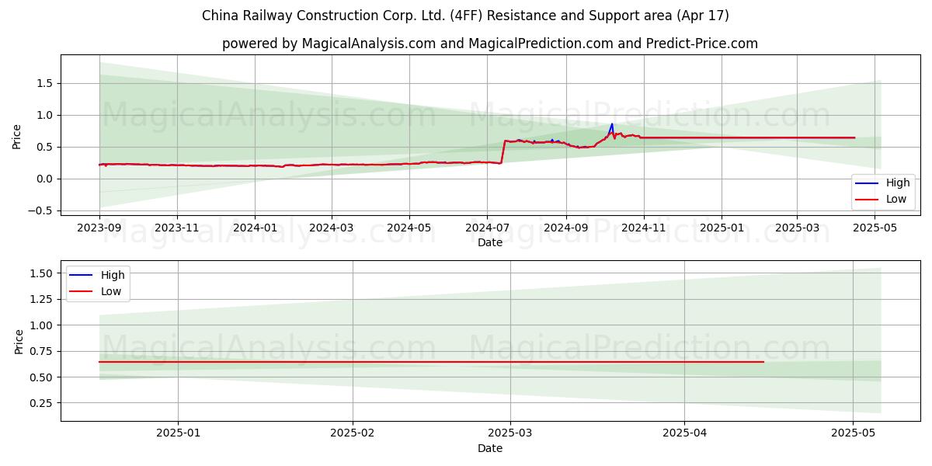
Task: Click the 2025-03 x-axis label on the upper chart
Action: click(x=797, y=229)
